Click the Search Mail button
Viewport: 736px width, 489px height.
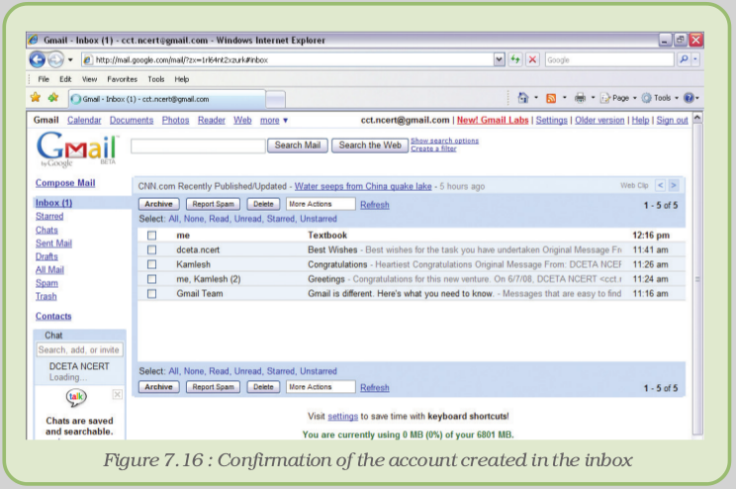[x=298, y=146]
